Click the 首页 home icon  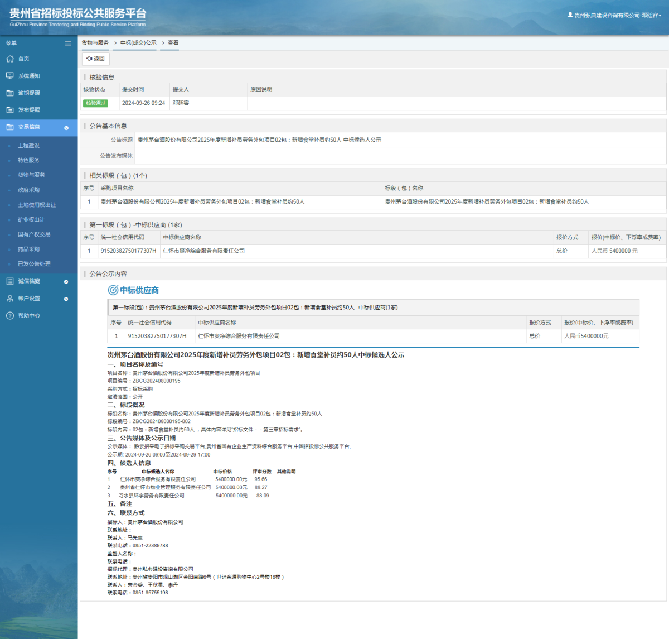point(10,59)
